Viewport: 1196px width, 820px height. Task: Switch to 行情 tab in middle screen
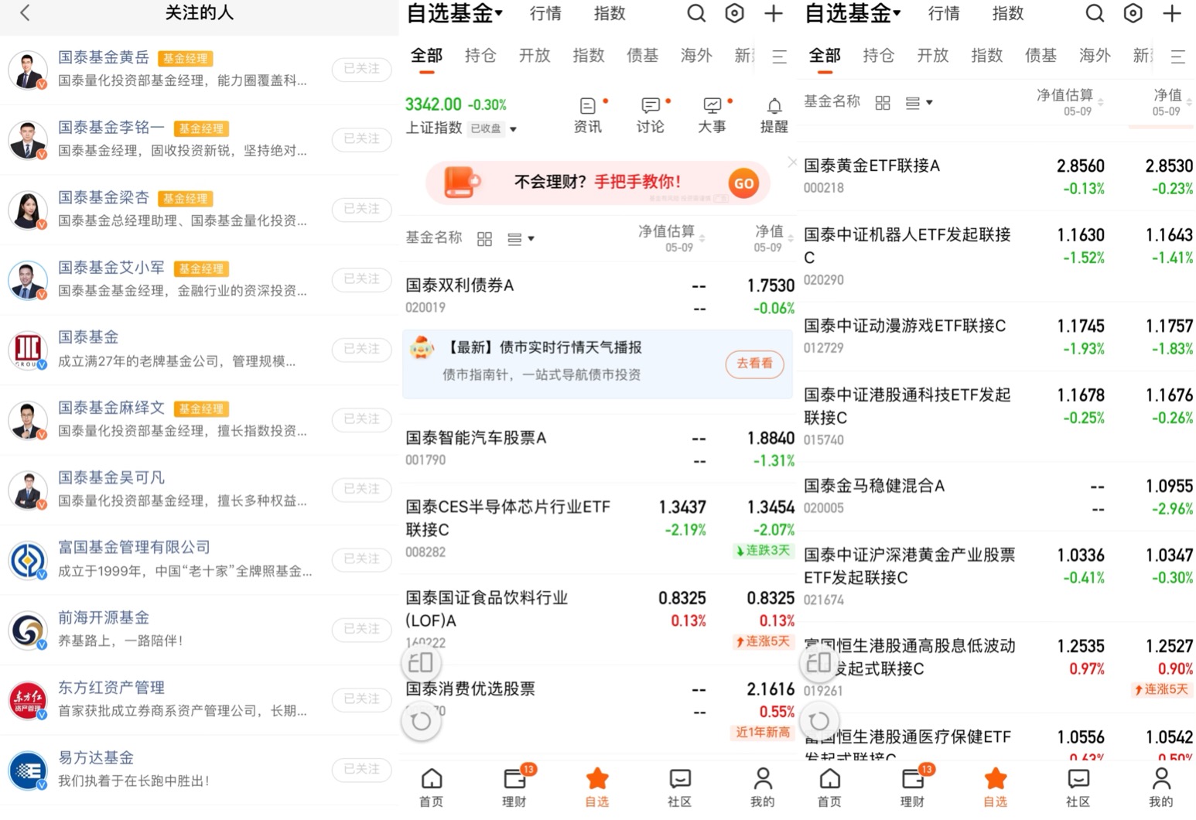coord(545,13)
